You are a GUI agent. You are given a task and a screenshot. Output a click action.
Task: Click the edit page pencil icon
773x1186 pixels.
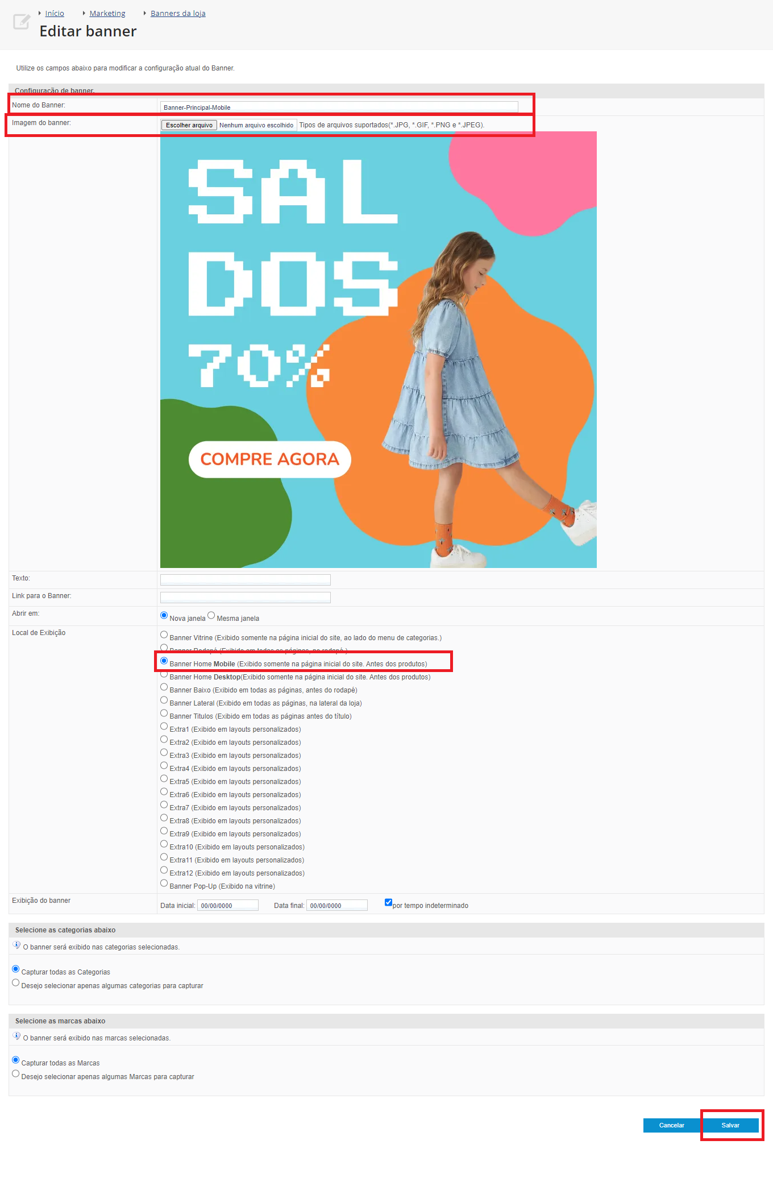click(x=21, y=22)
